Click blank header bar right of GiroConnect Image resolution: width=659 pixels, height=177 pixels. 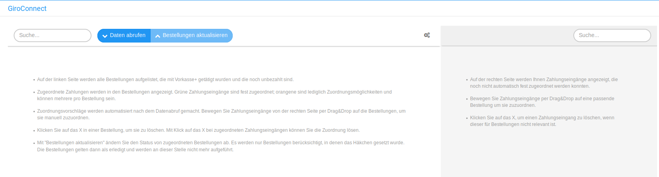[313, 9]
